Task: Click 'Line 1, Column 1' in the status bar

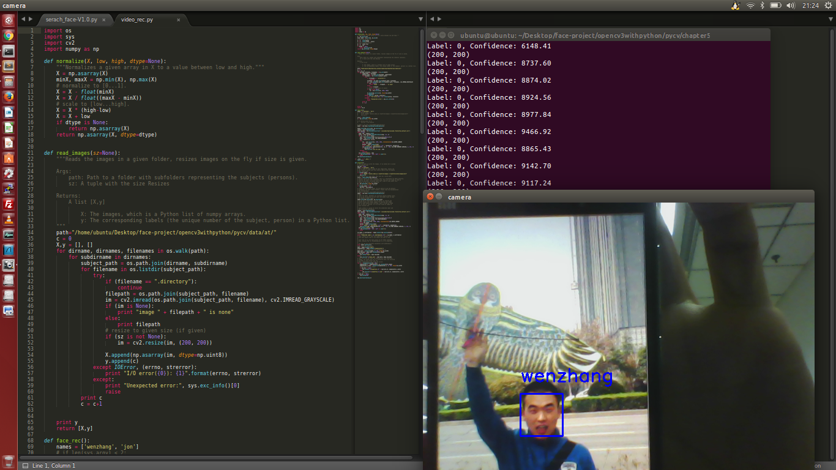Action: [x=53, y=466]
